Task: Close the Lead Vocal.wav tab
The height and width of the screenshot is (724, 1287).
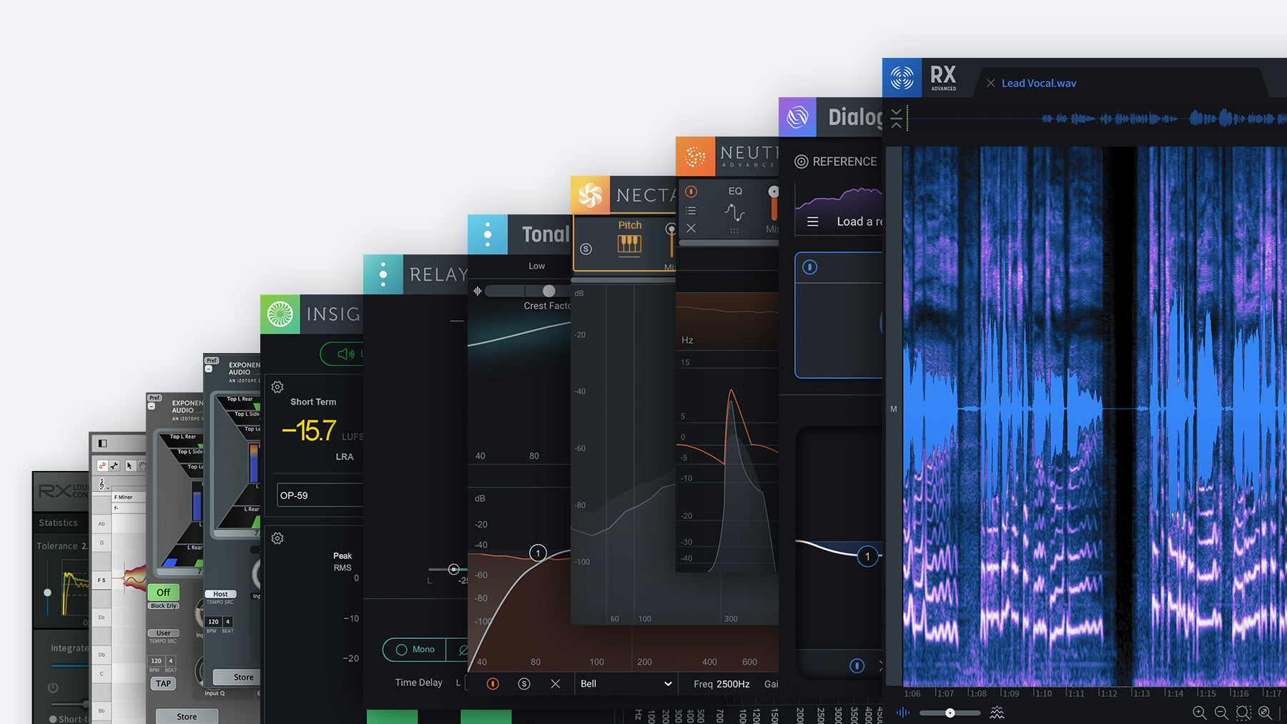Action: pyautogui.click(x=990, y=84)
